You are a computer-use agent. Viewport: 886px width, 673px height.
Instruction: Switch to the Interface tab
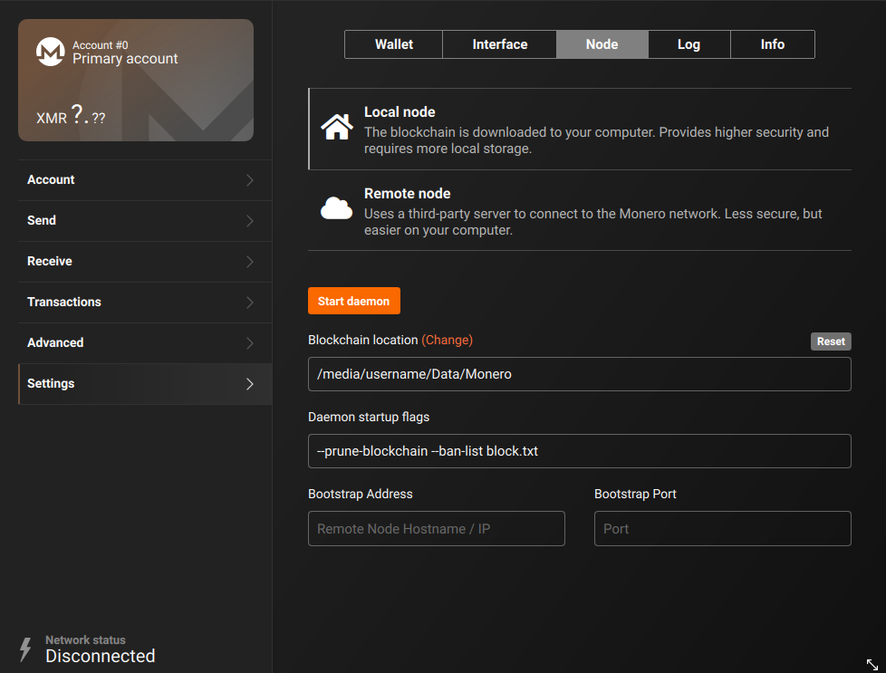coord(499,44)
